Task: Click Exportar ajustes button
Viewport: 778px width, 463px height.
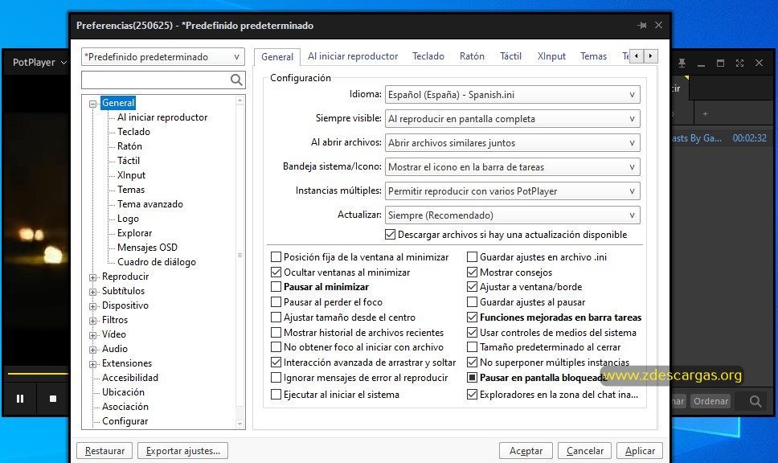Action: click(182, 451)
